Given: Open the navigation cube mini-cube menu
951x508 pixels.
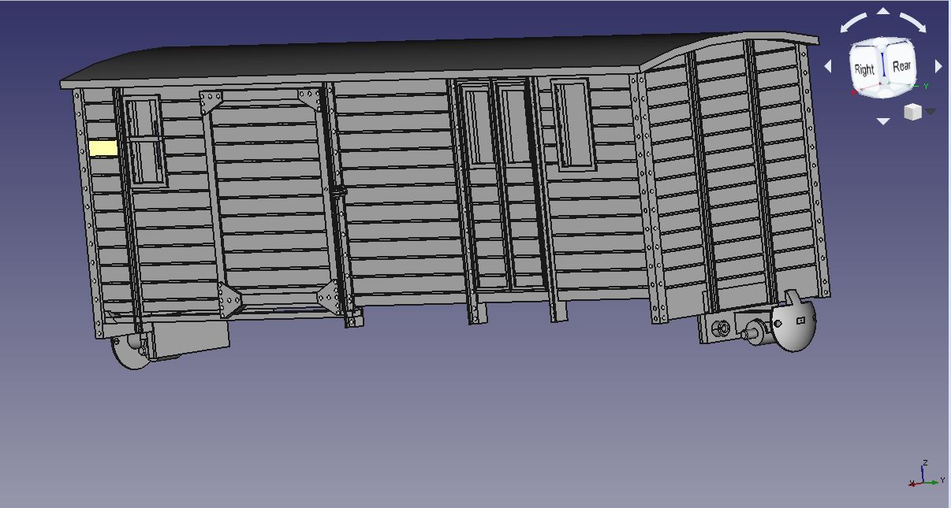Looking at the screenshot, I should click(912, 113).
